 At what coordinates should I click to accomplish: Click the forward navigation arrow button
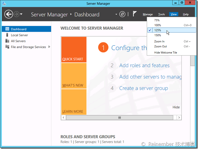tap(17, 14)
